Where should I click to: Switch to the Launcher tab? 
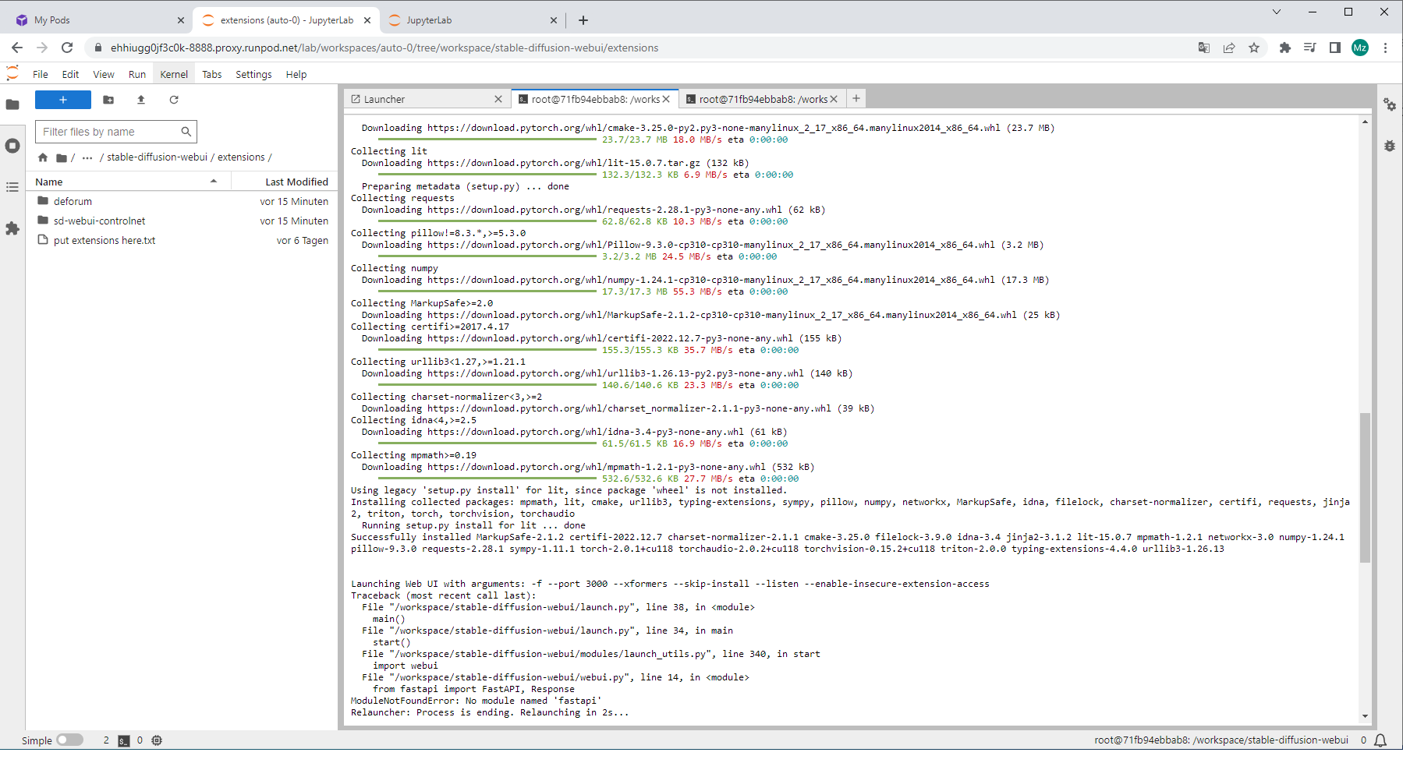[x=384, y=99]
